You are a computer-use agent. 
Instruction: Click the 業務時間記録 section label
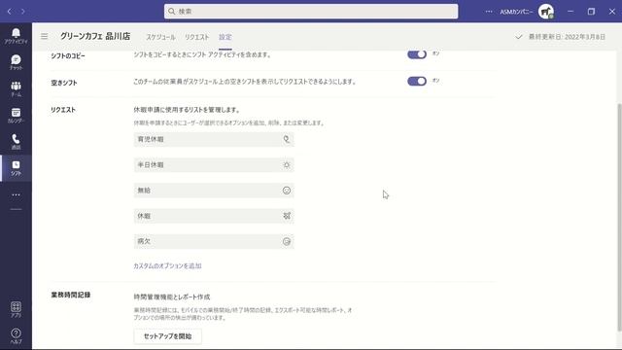71,295
